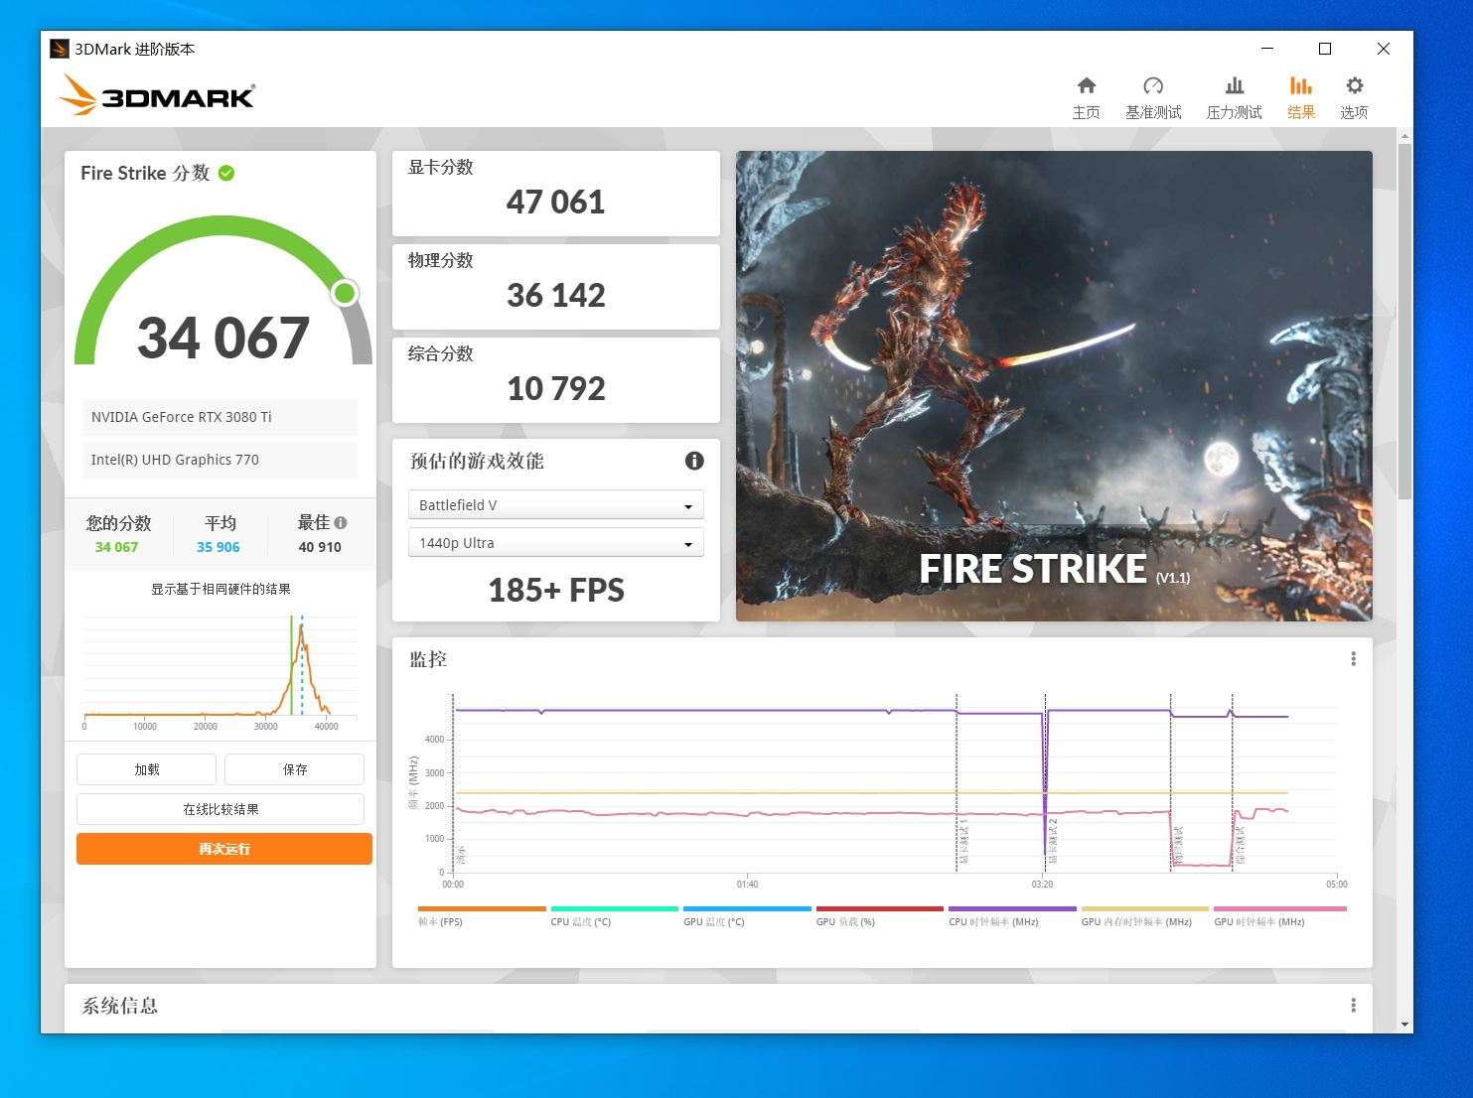The width and height of the screenshot is (1473, 1098).
Task: Click the Fire Strike 分数 title
Action: [145, 173]
